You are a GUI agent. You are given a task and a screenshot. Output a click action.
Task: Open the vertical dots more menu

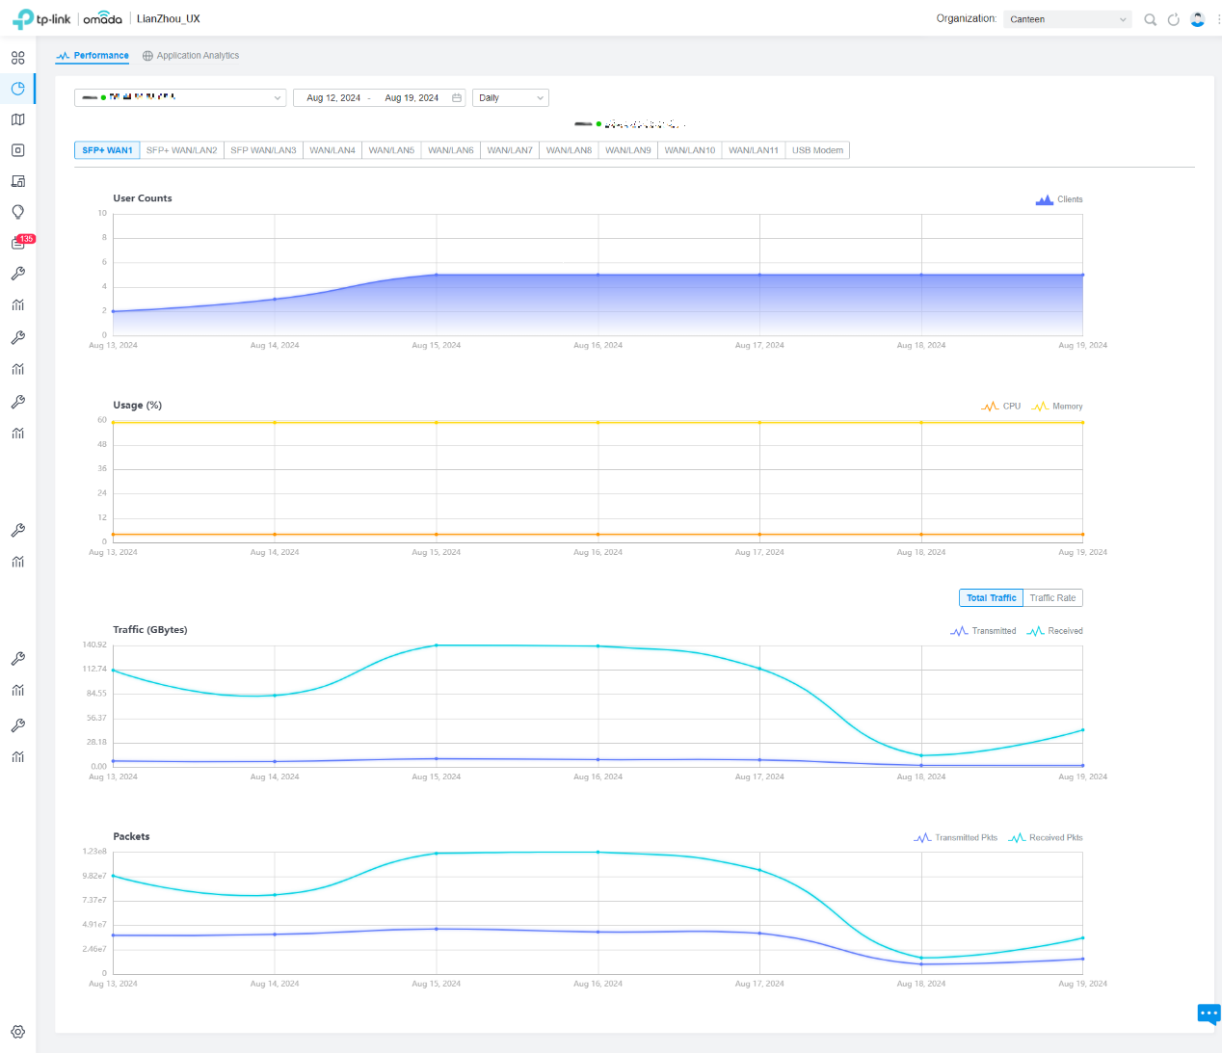(1218, 19)
